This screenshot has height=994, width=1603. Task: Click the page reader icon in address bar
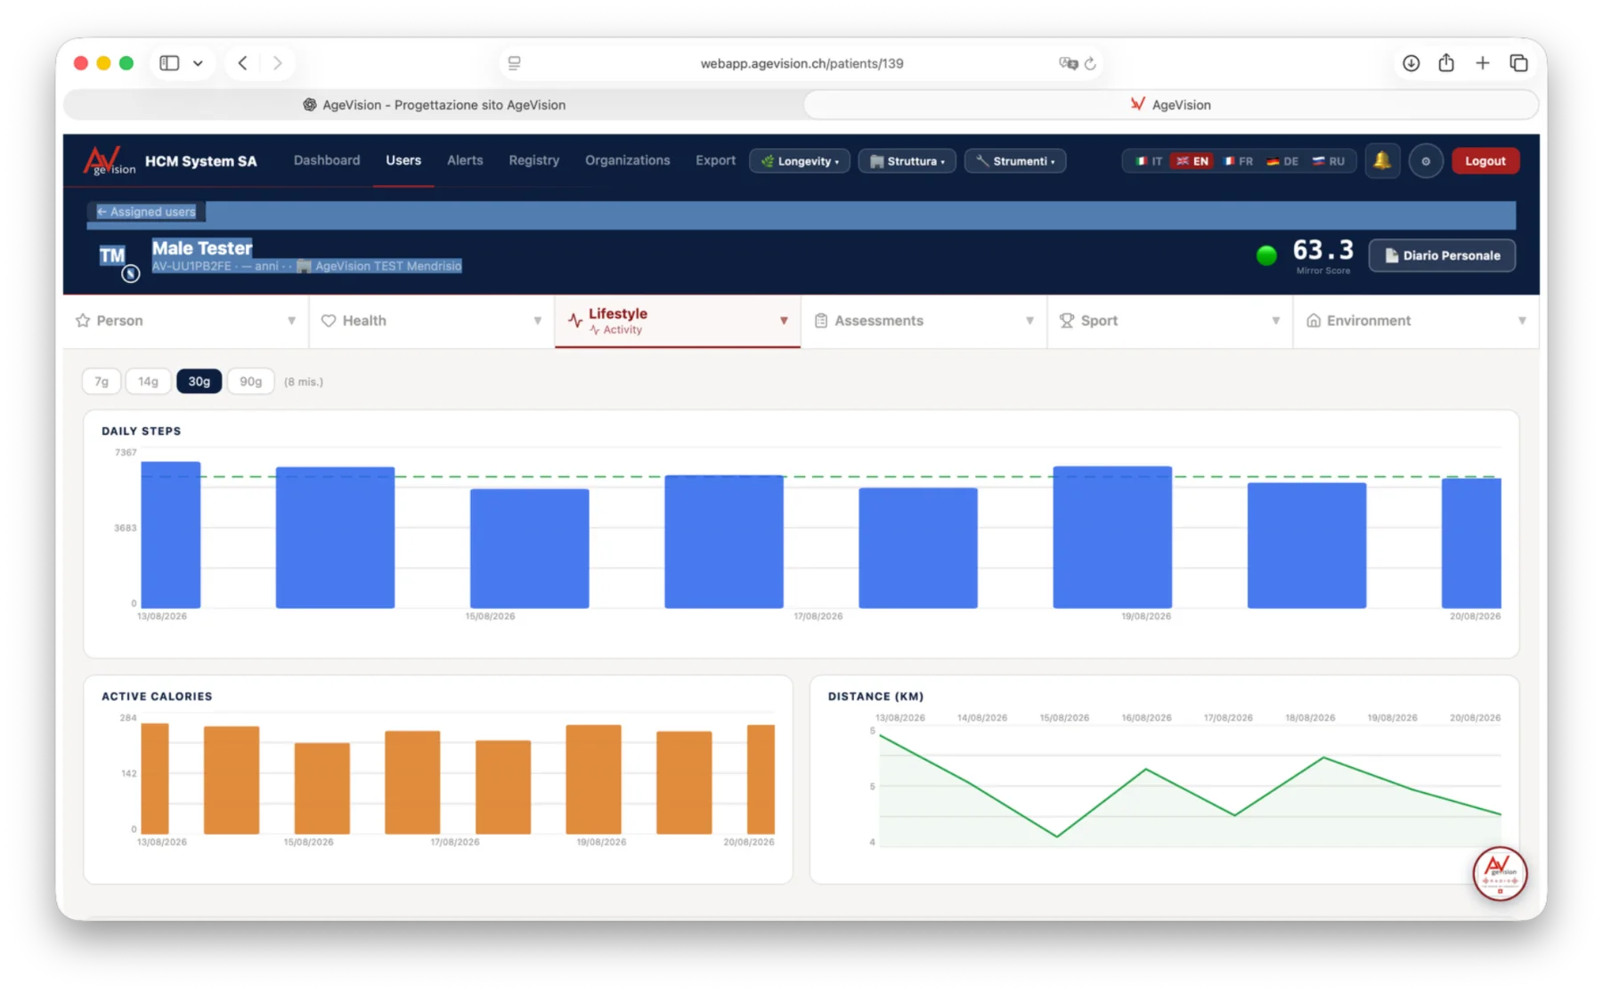click(514, 63)
